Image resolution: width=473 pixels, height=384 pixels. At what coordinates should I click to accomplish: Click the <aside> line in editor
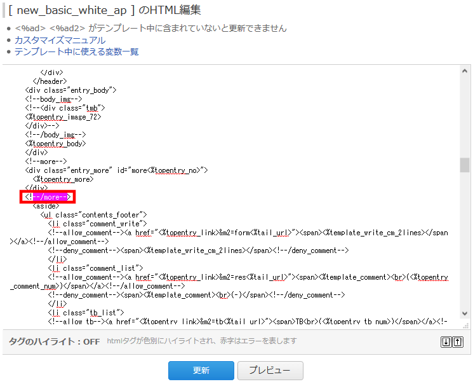coord(46,206)
